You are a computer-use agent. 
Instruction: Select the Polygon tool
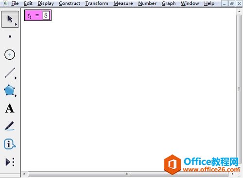pos(9,90)
